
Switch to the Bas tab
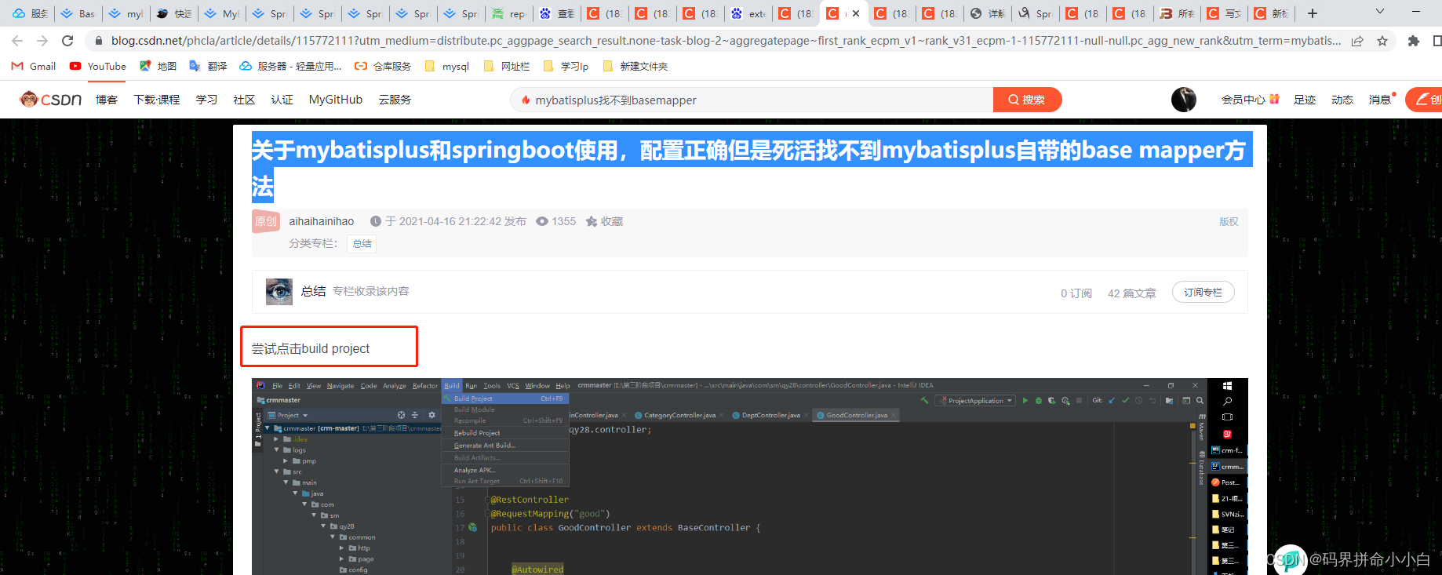pos(78,13)
